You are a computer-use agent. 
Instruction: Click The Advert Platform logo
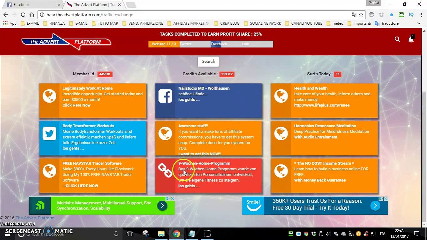[x=66, y=42]
